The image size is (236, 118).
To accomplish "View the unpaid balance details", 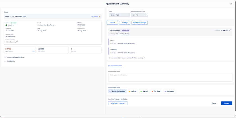I will point(33,51).
